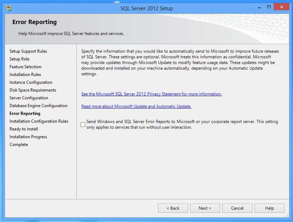The image size is (293, 222).
Task: Minimize the setup window
Action: click(x=259, y=7)
